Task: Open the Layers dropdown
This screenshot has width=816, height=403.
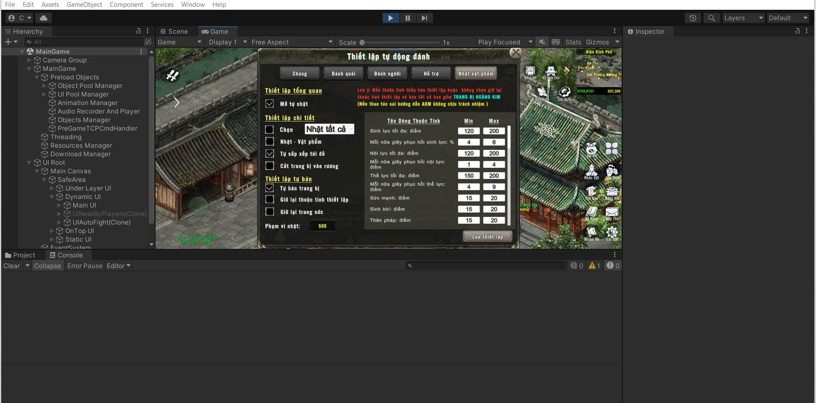Action: click(743, 18)
